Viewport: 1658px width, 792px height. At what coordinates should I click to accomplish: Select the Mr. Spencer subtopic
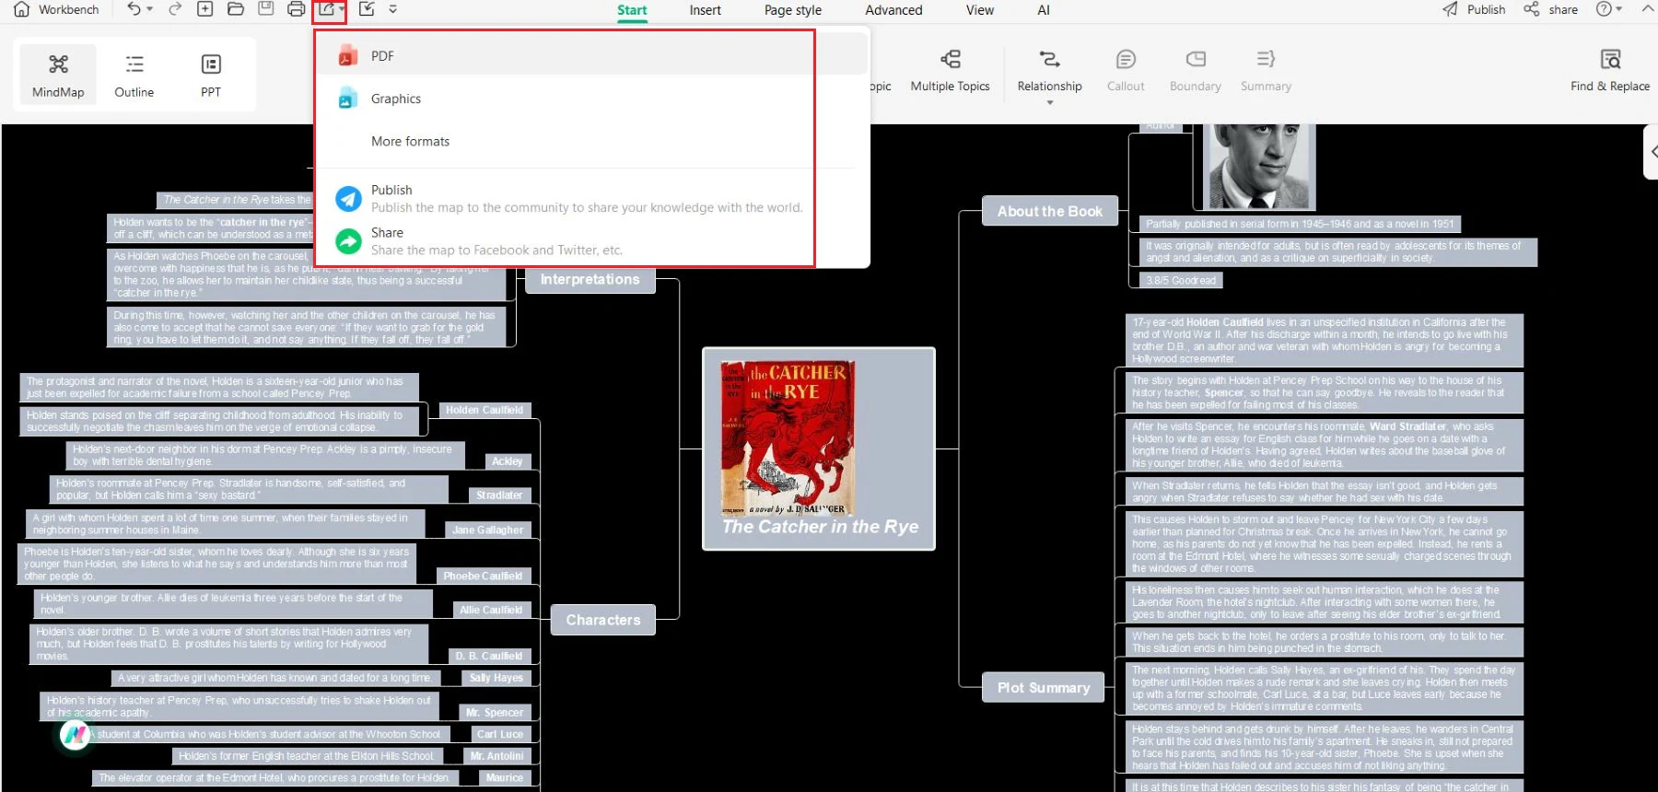[x=495, y=712]
